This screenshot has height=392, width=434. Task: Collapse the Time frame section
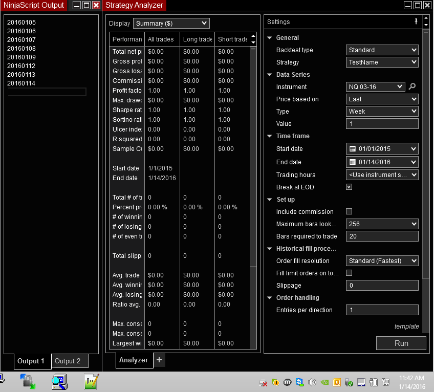270,136
